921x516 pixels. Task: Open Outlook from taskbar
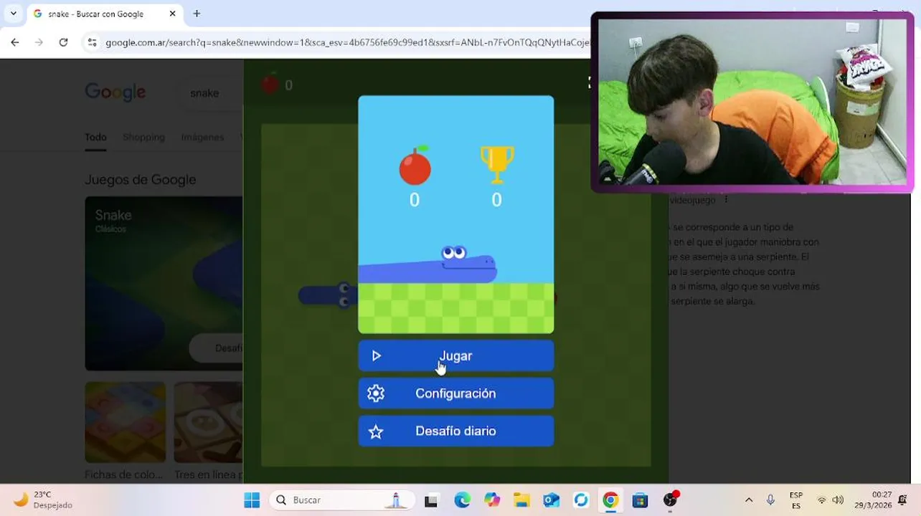coord(551,500)
